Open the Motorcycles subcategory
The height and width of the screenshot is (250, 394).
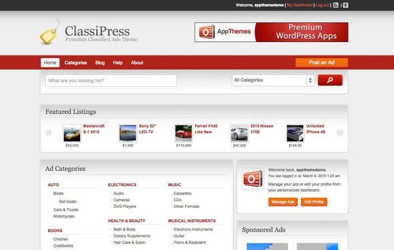point(64,216)
